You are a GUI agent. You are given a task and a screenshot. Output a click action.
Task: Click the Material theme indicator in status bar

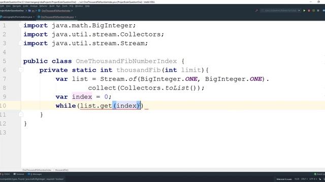click(x=284, y=179)
